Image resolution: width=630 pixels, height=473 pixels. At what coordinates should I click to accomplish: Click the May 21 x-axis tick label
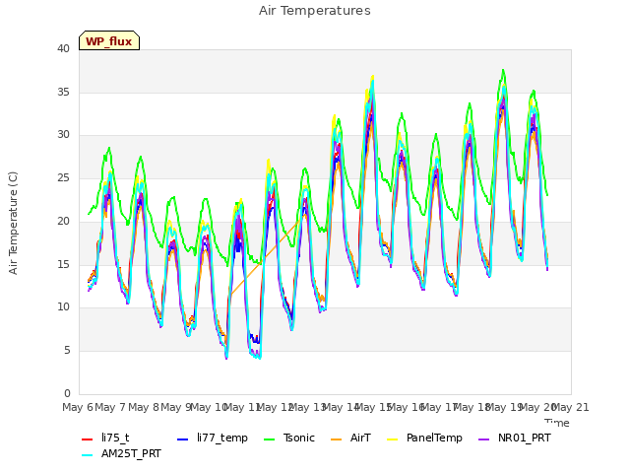tap(571, 407)
